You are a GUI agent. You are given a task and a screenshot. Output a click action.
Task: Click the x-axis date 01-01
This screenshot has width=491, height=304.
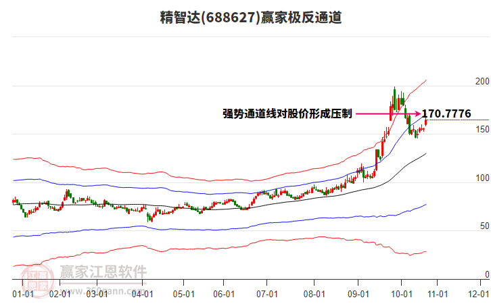click(x=23, y=295)
